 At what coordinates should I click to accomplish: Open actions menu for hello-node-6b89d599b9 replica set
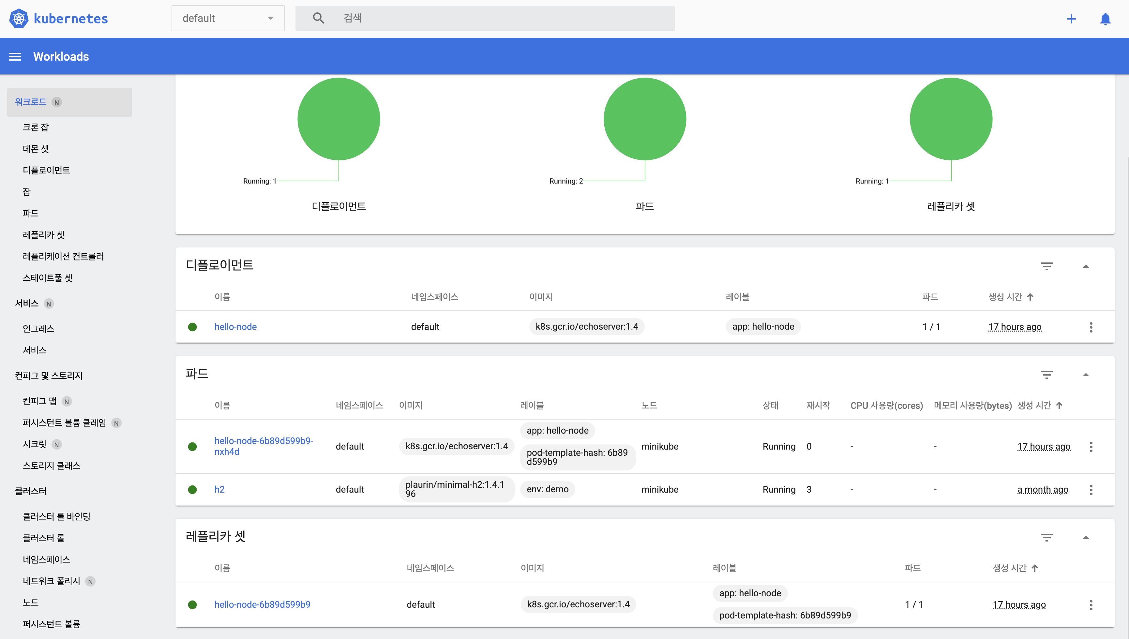tap(1091, 605)
